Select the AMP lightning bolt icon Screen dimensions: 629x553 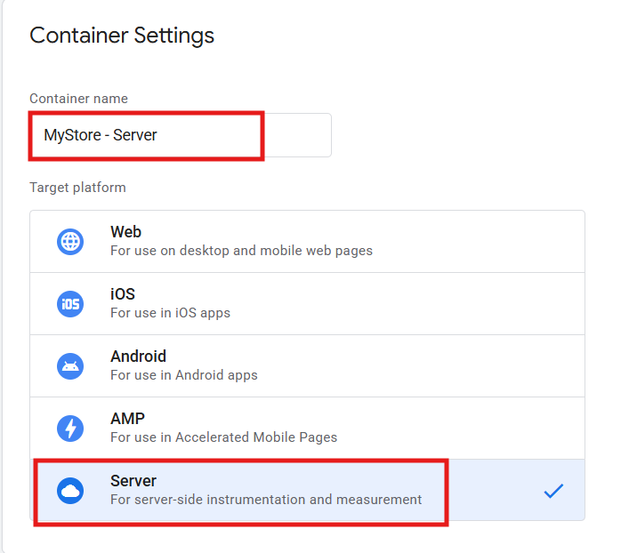point(70,429)
